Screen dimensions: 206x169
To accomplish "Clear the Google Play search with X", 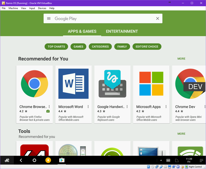I will pyautogui.click(x=158, y=18).
